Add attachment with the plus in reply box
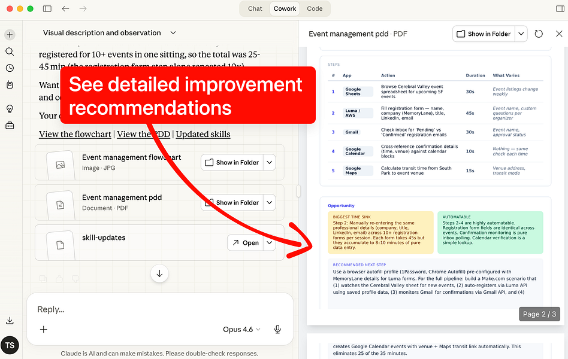The width and height of the screenshot is (568, 359). pos(44,329)
